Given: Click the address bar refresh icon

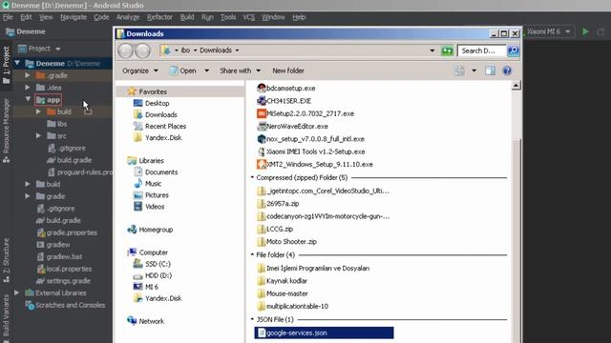Looking at the screenshot, I should click(448, 50).
